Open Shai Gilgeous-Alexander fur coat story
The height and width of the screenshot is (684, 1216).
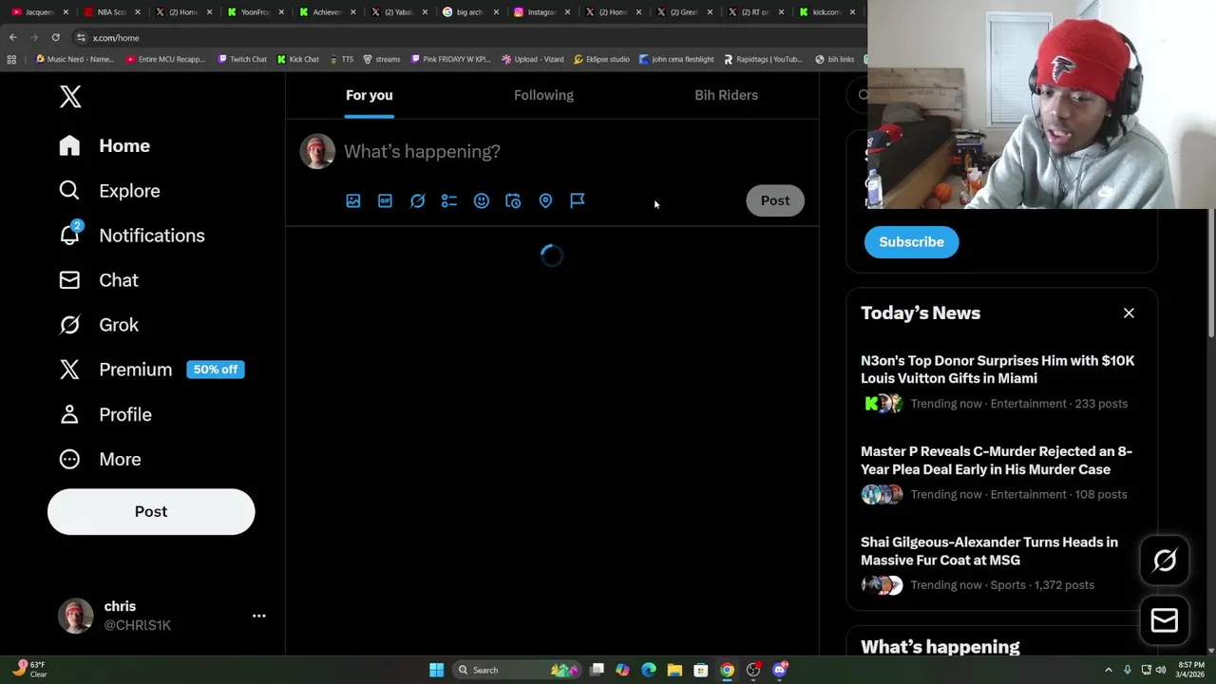[989, 551]
